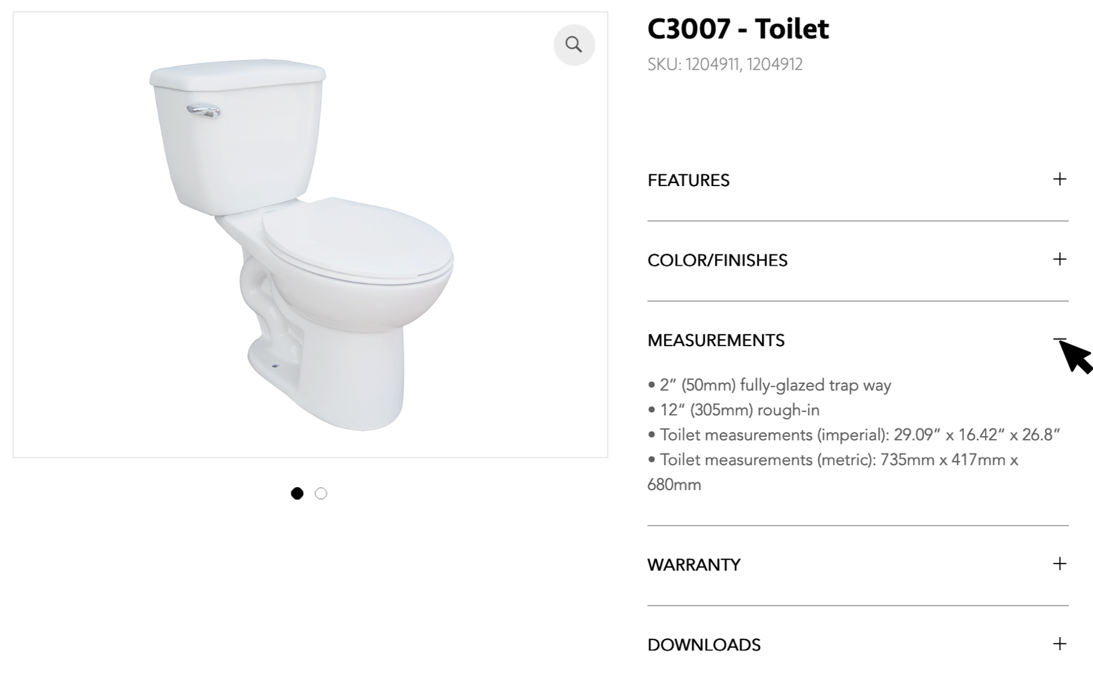The image size is (1093, 675).
Task: Click the 12" rough-in bullet text
Action: pyautogui.click(x=739, y=410)
